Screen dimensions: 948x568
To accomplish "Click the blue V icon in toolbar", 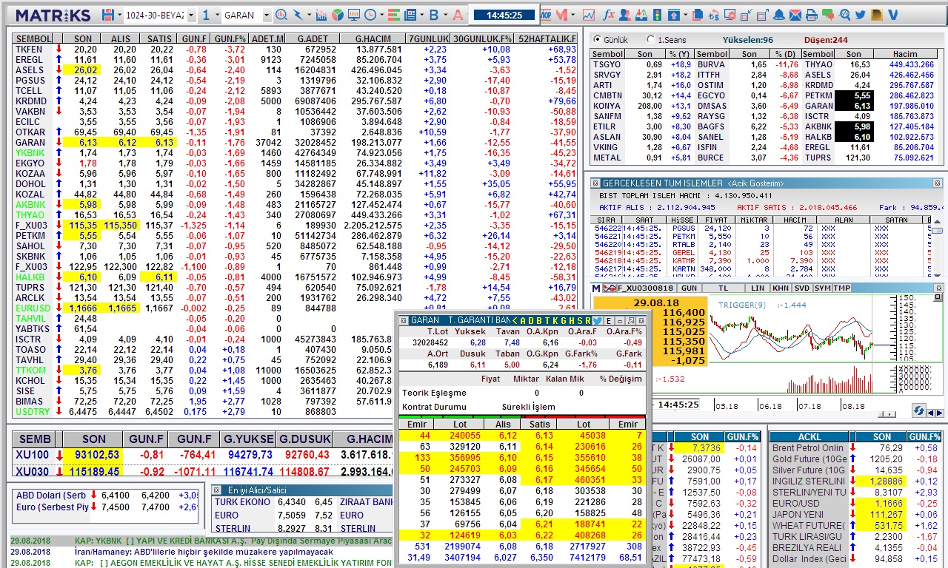I will pos(892,15).
